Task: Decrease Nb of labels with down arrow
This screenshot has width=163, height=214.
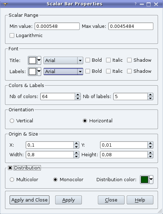Action: tap(150, 98)
